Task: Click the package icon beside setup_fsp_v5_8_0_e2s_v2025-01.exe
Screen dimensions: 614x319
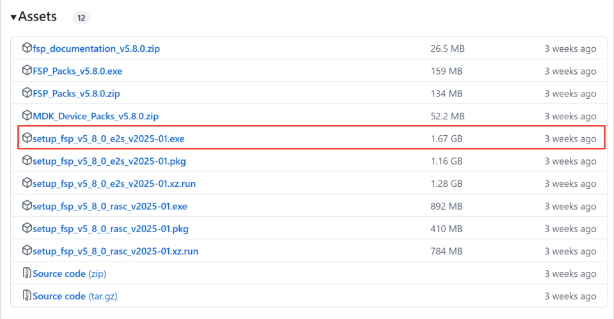Action: [x=27, y=138]
